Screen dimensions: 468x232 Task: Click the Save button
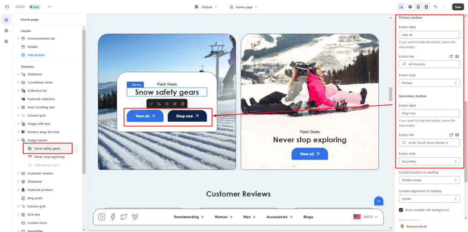[x=457, y=7]
